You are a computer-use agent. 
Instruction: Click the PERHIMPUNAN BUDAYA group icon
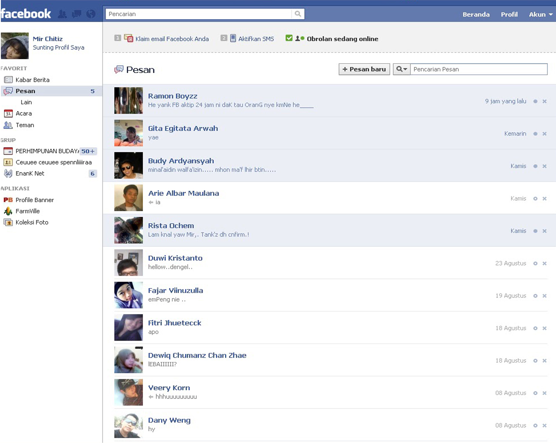pos(8,151)
